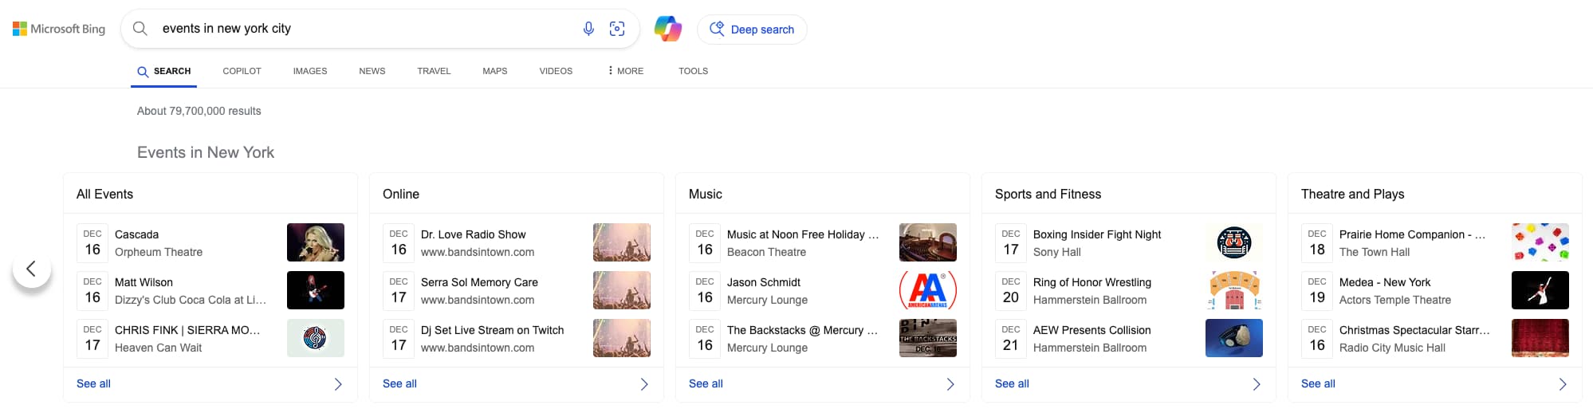This screenshot has width=1593, height=413.
Task: Switch to the COPILOT tab
Action: point(242,71)
